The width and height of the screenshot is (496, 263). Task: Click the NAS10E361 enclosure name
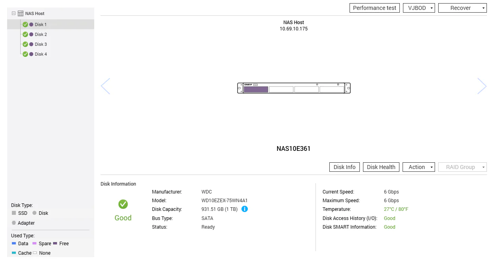click(x=294, y=149)
